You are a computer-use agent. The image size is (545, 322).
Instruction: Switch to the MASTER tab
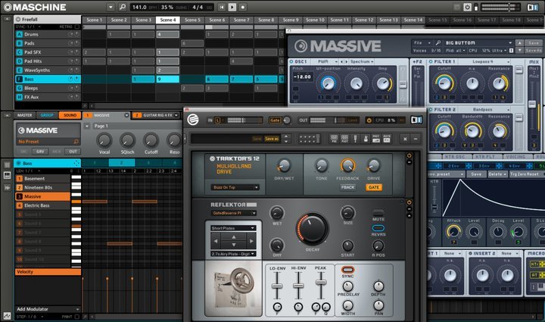[24, 115]
